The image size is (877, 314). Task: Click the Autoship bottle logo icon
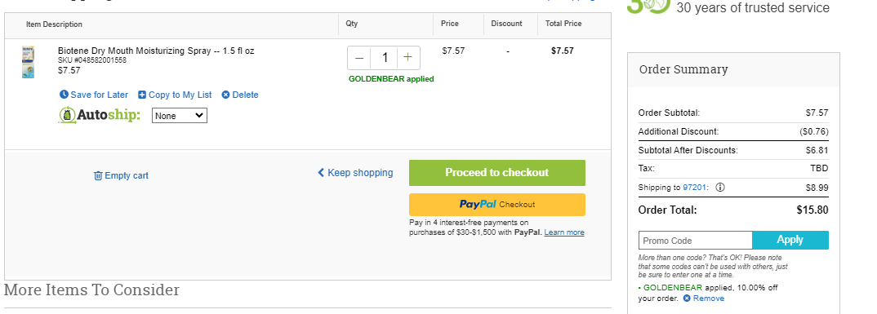(67, 115)
